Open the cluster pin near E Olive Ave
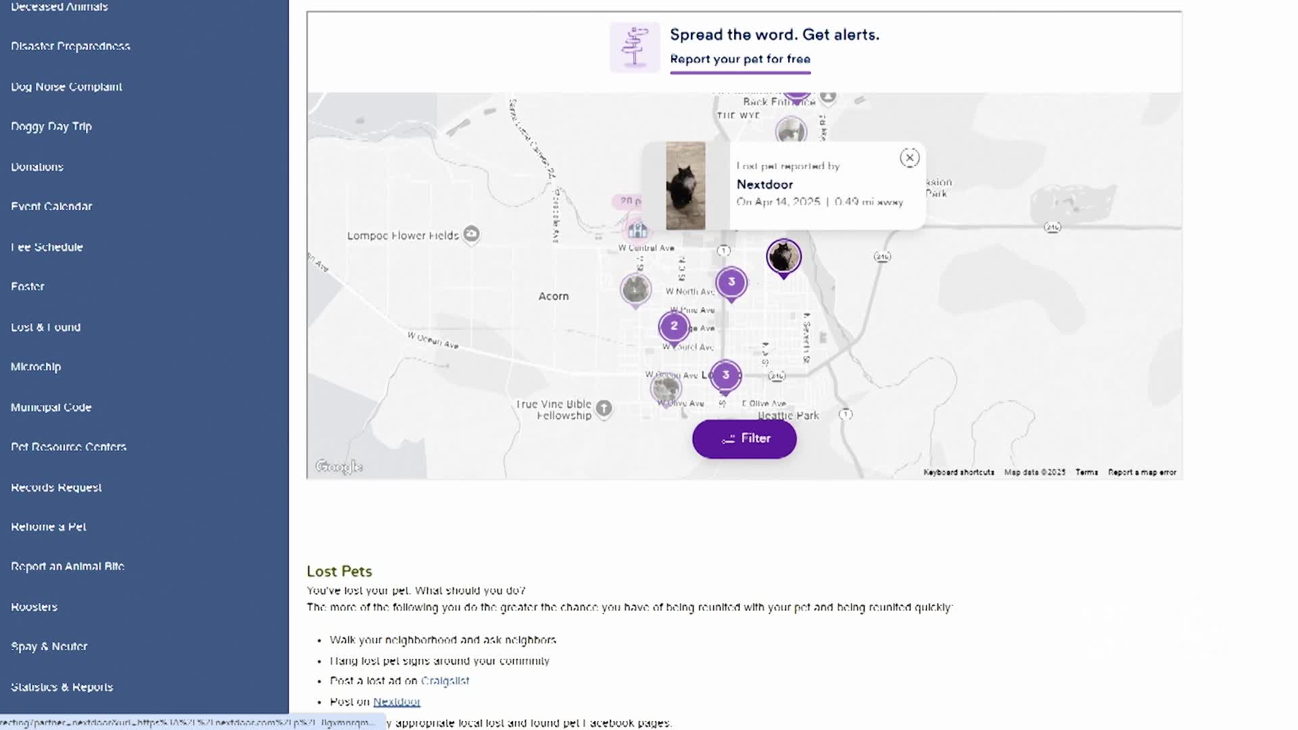 (x=725, y=375)
